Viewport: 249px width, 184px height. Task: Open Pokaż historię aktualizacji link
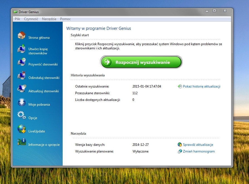click(202, 86)
